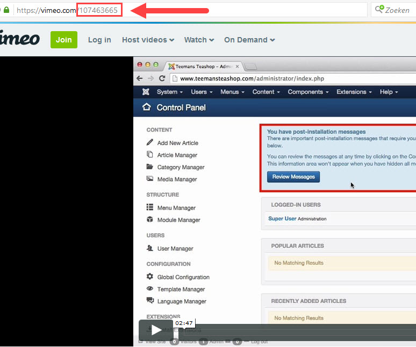Click the Zoeken search field

pyautogui.click(x=397, y=10)
